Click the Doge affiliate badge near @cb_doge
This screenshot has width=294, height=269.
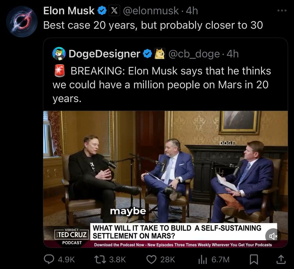[x=160, y=54]
